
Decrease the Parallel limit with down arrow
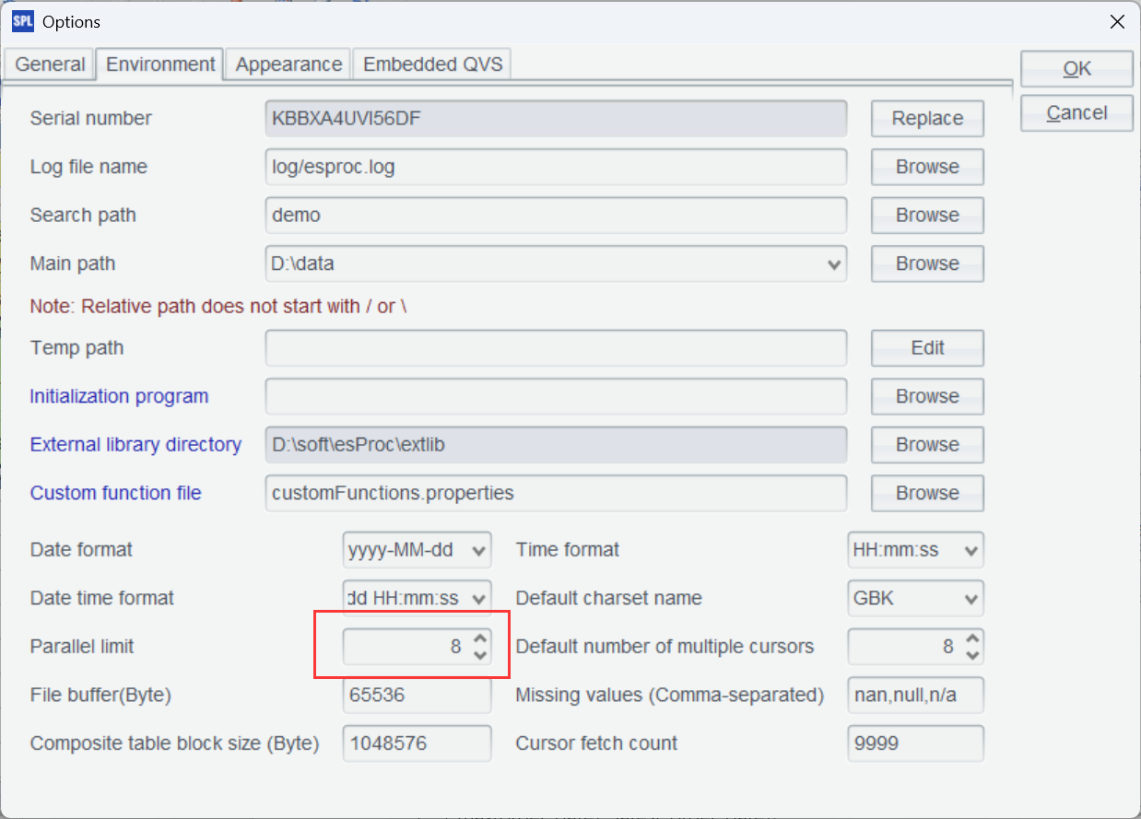click(x=479, y=655)
